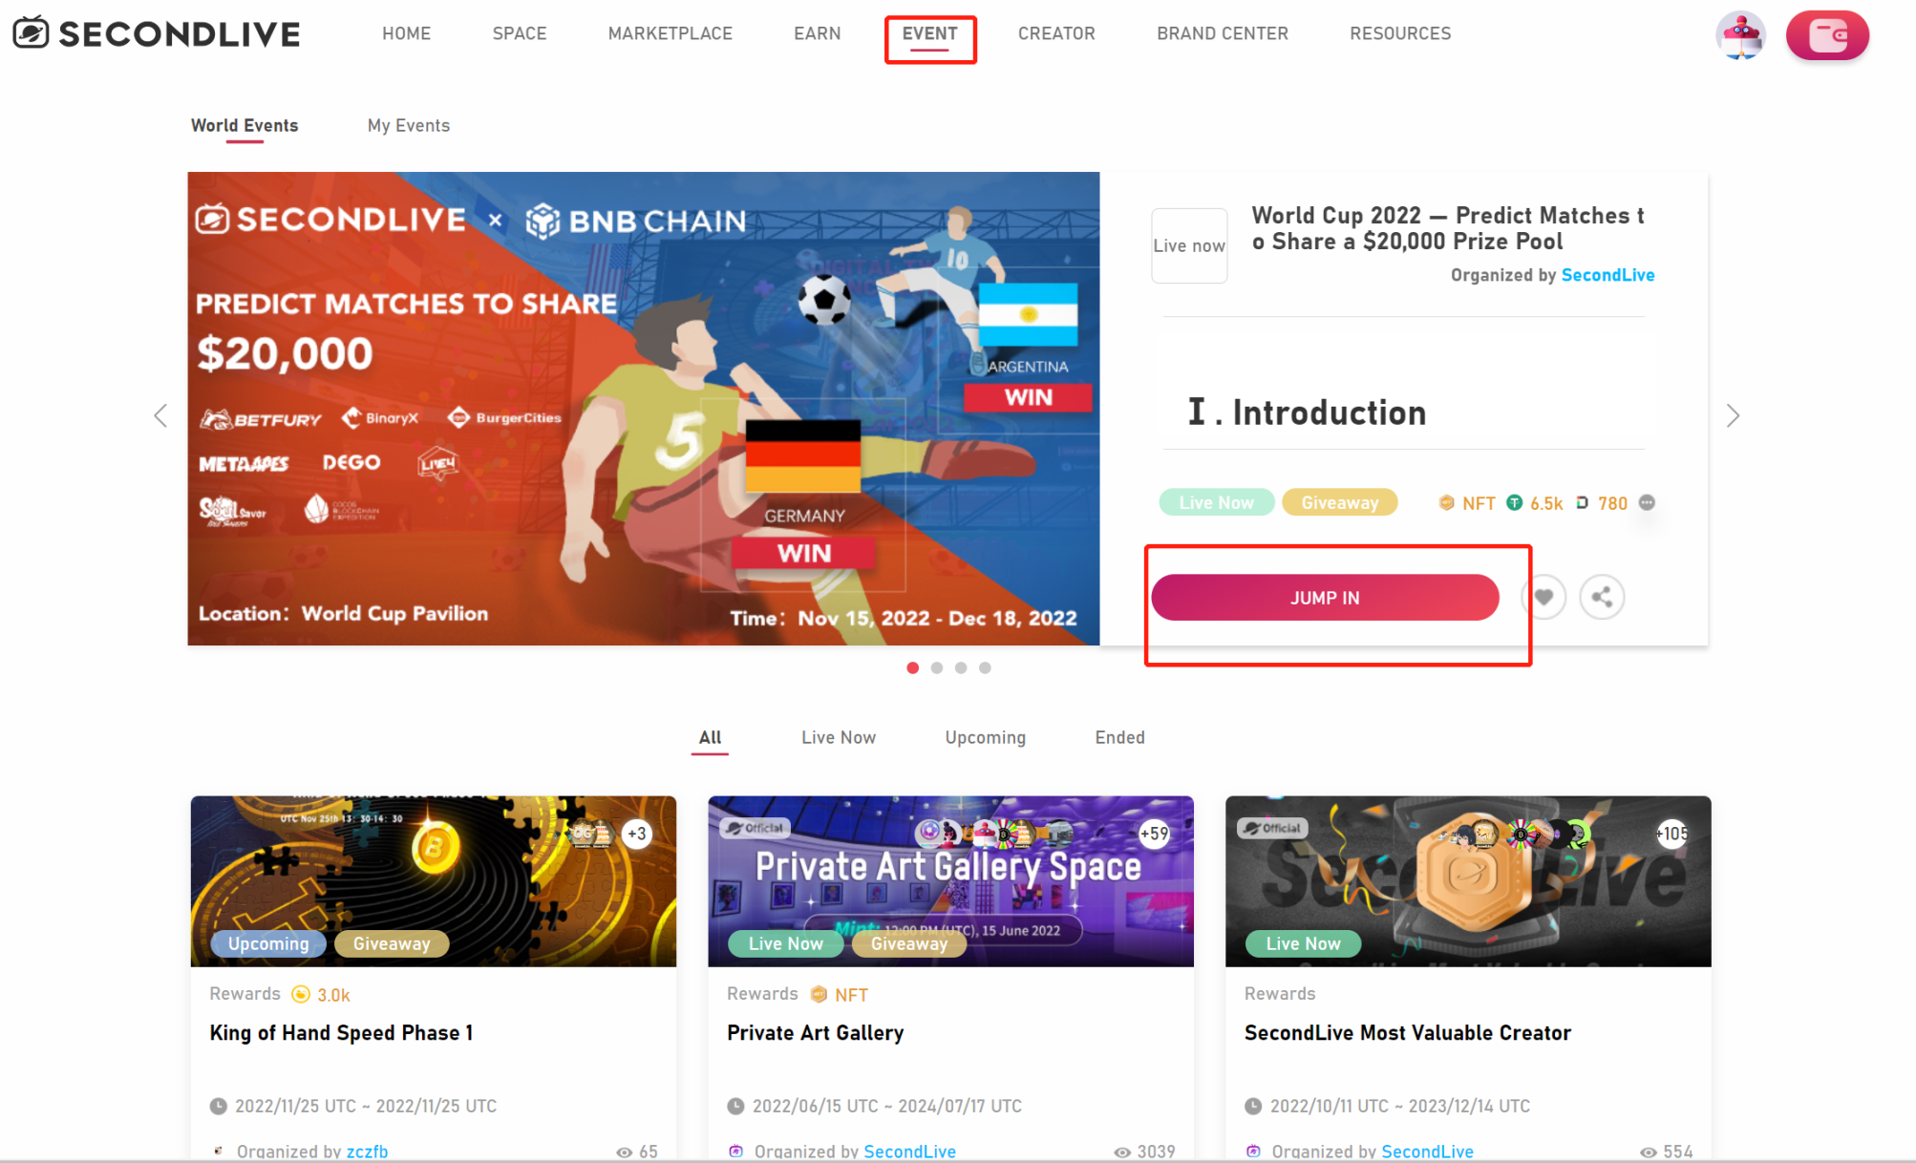
Task: Click the share icon beside JUMP IN
Action: pyautogui.click(x=1602, y=598)
